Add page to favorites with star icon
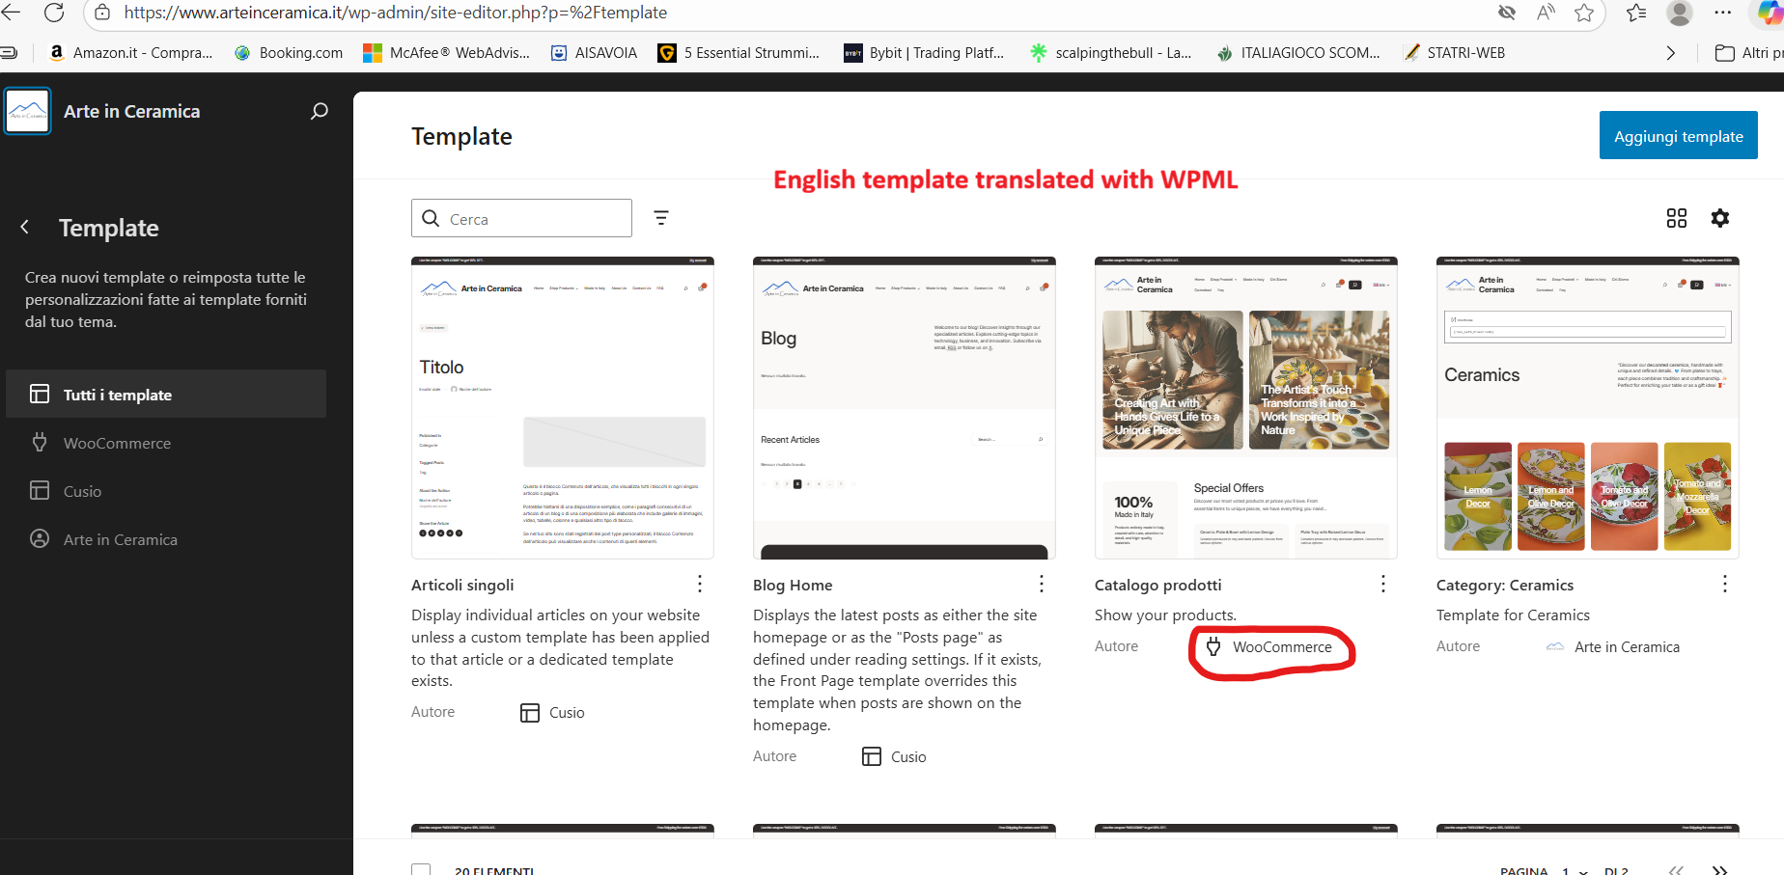Screen dimensions: 1784x875 pos(1584,13)
